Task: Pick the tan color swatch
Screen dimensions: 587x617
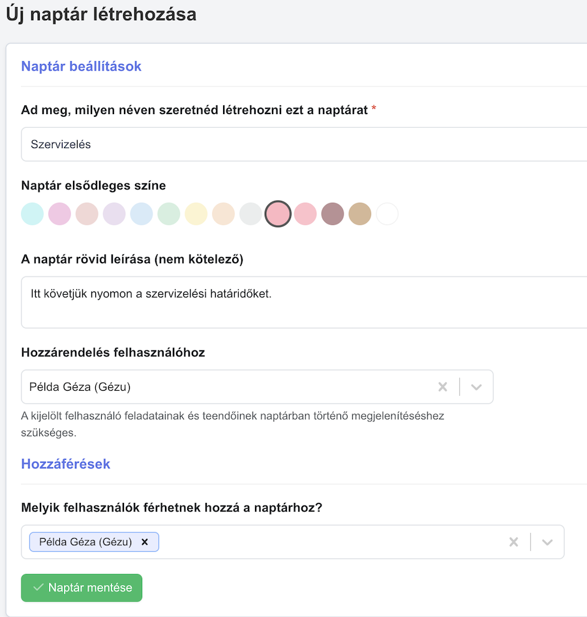Action: 360,214
